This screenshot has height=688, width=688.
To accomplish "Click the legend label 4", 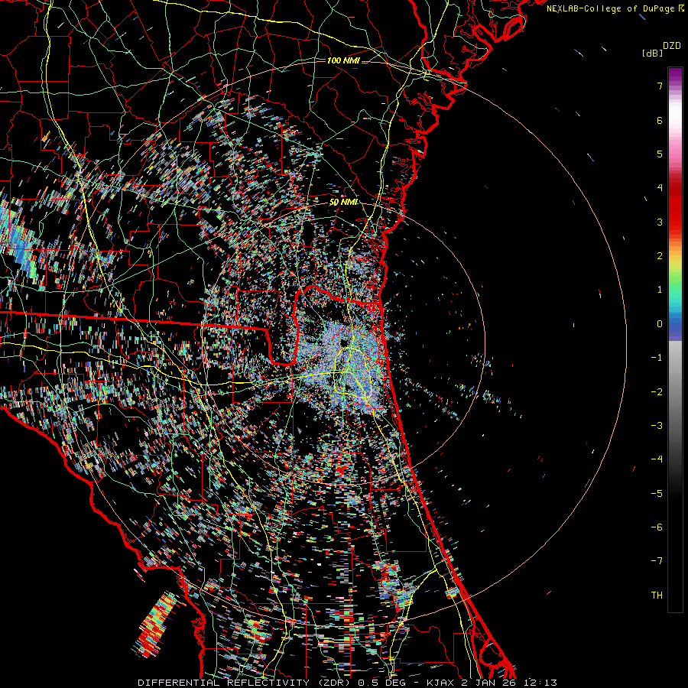I will tap(660, 188).
